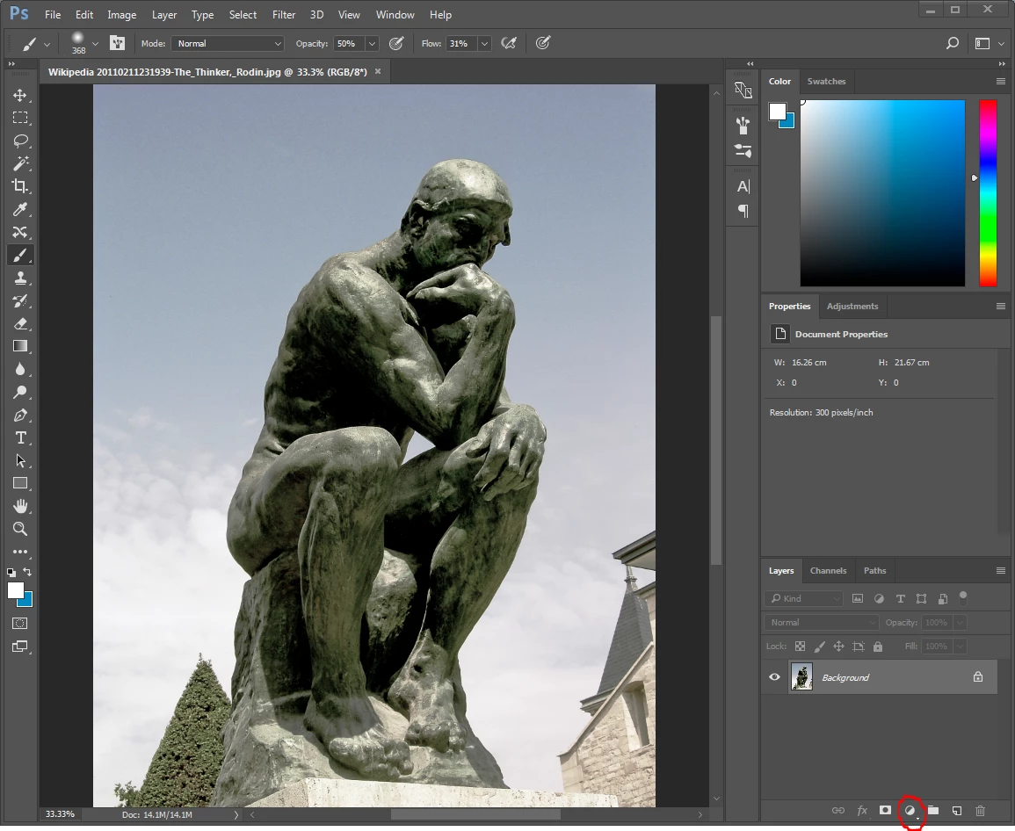Select the Rectangle shape tool
Viewport: 1015px width, 831px height.
click(20, 483)
